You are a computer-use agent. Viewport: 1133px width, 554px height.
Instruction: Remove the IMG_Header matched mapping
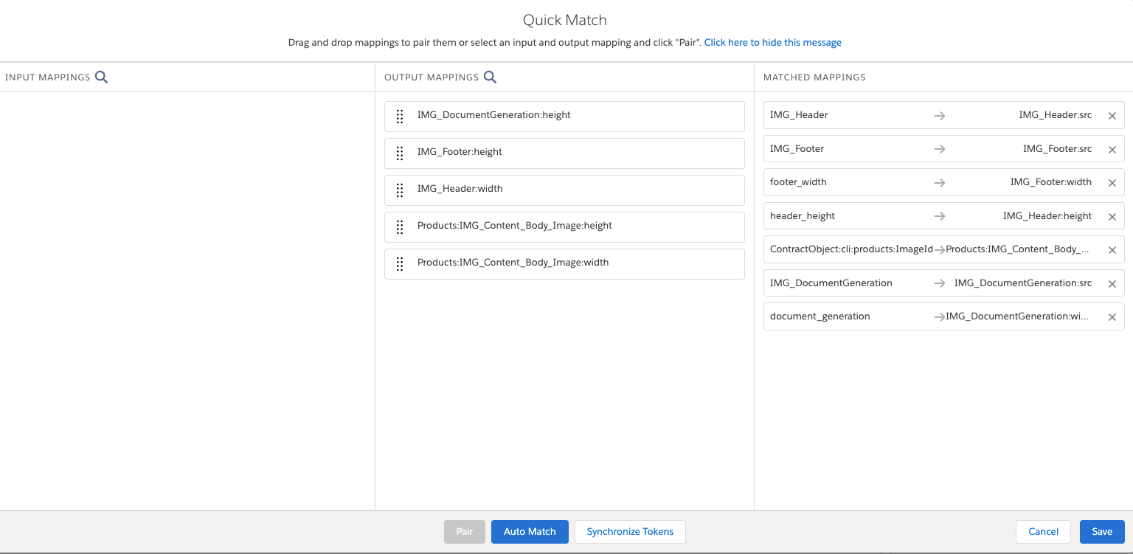(x=1112, y=116)
